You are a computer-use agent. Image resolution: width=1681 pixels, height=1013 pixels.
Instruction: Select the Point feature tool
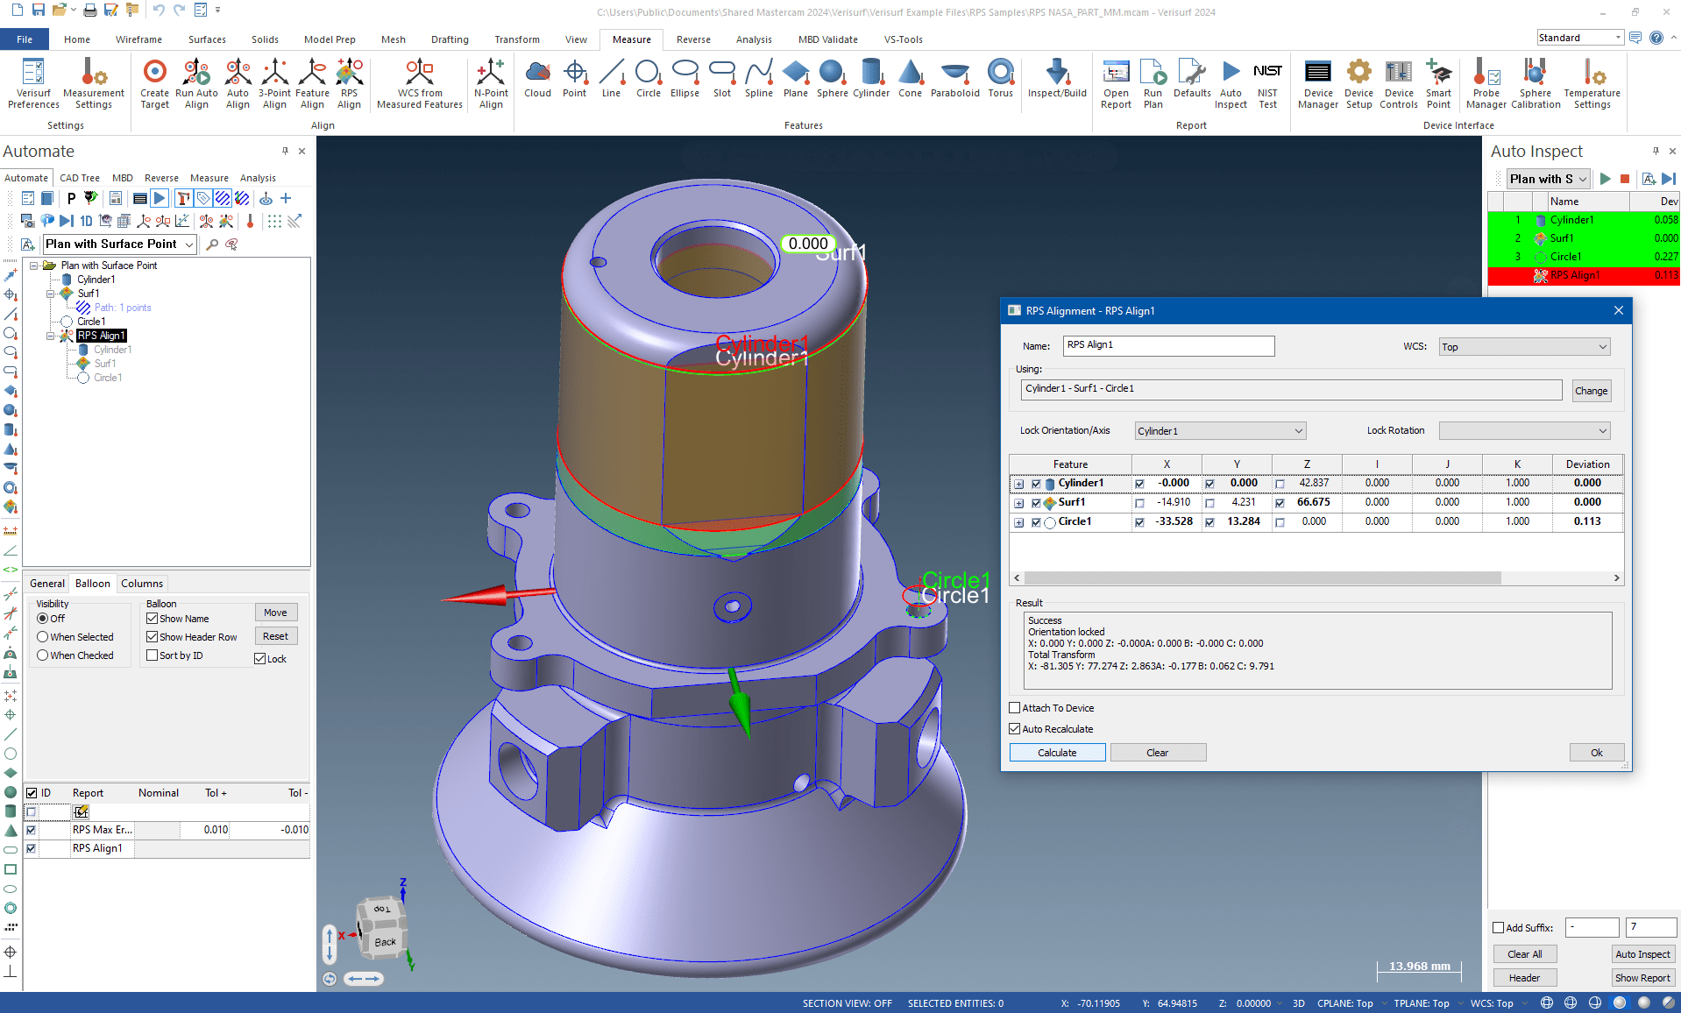coord(574,79)
